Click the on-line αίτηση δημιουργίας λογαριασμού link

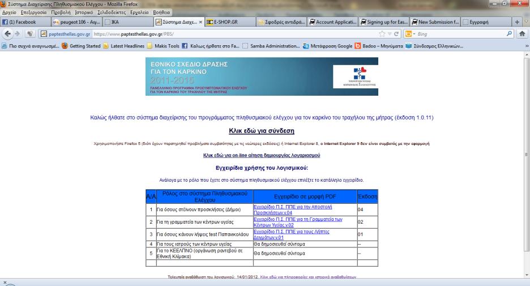pyautogui.click(x=261, y=155)
